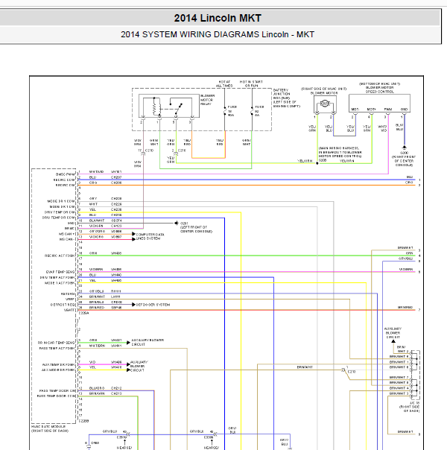The image size is (447, 450).
Task: Click the "C228B" connector label
Action: coord(83,421)
